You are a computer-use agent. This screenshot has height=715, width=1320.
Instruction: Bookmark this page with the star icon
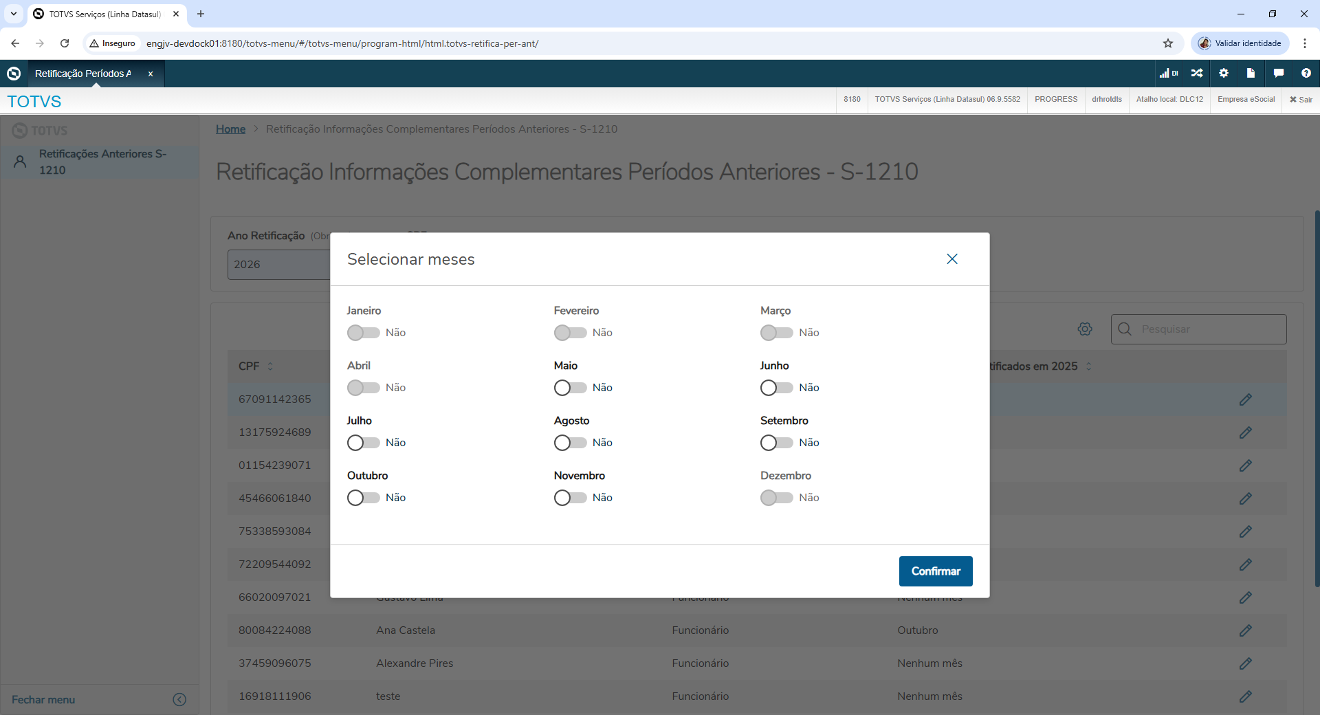[1168, 43]
